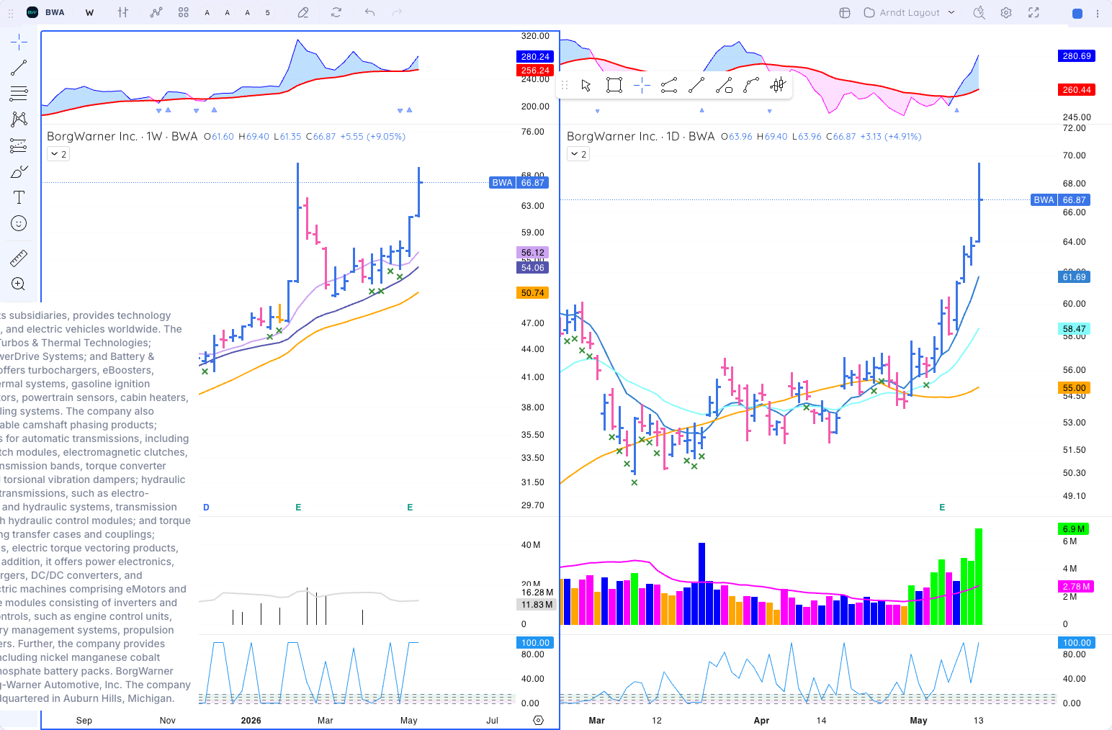1112x730 pixels.
Task: Click the second A template button
Action: pyautogui.click(x=228, y=12)
